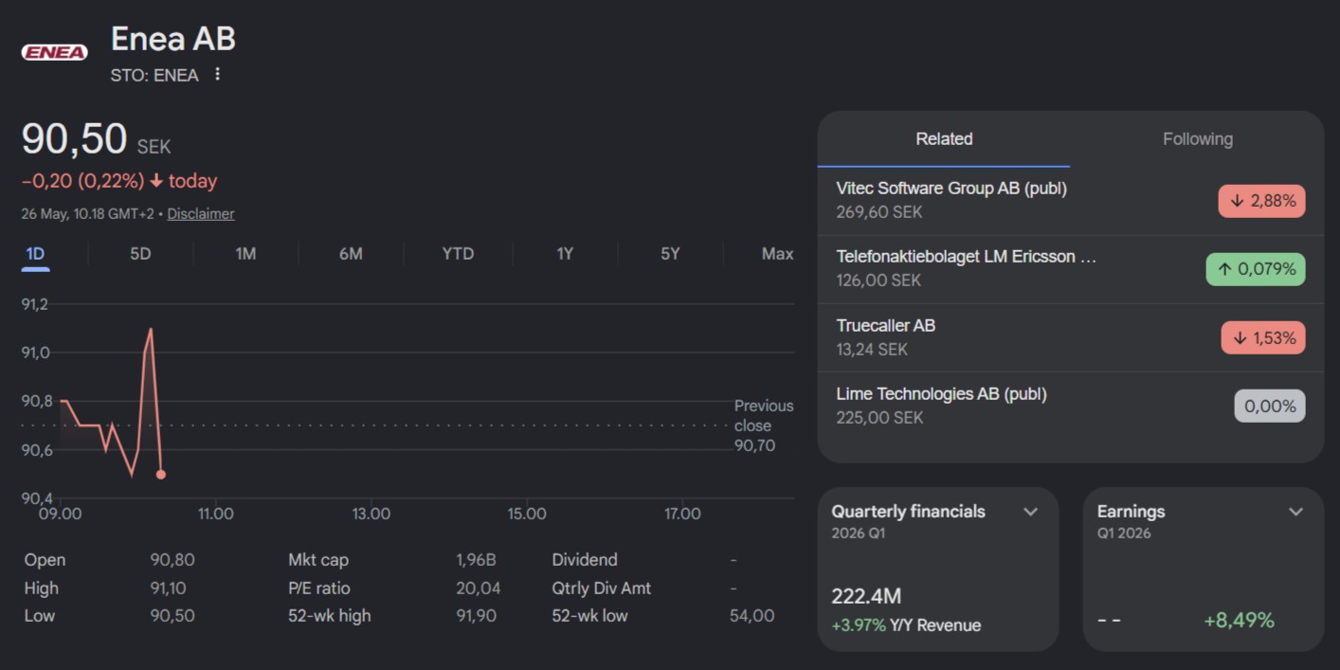Click the Enea red logo icon
Image resolution: width=1340 pixels, height=670 pixels.
pos(54,52)
